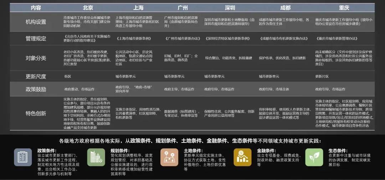385x180 pixels.
Task: Click 深圳市城市更新和土地整备局 cell
Action: (229, 22)
